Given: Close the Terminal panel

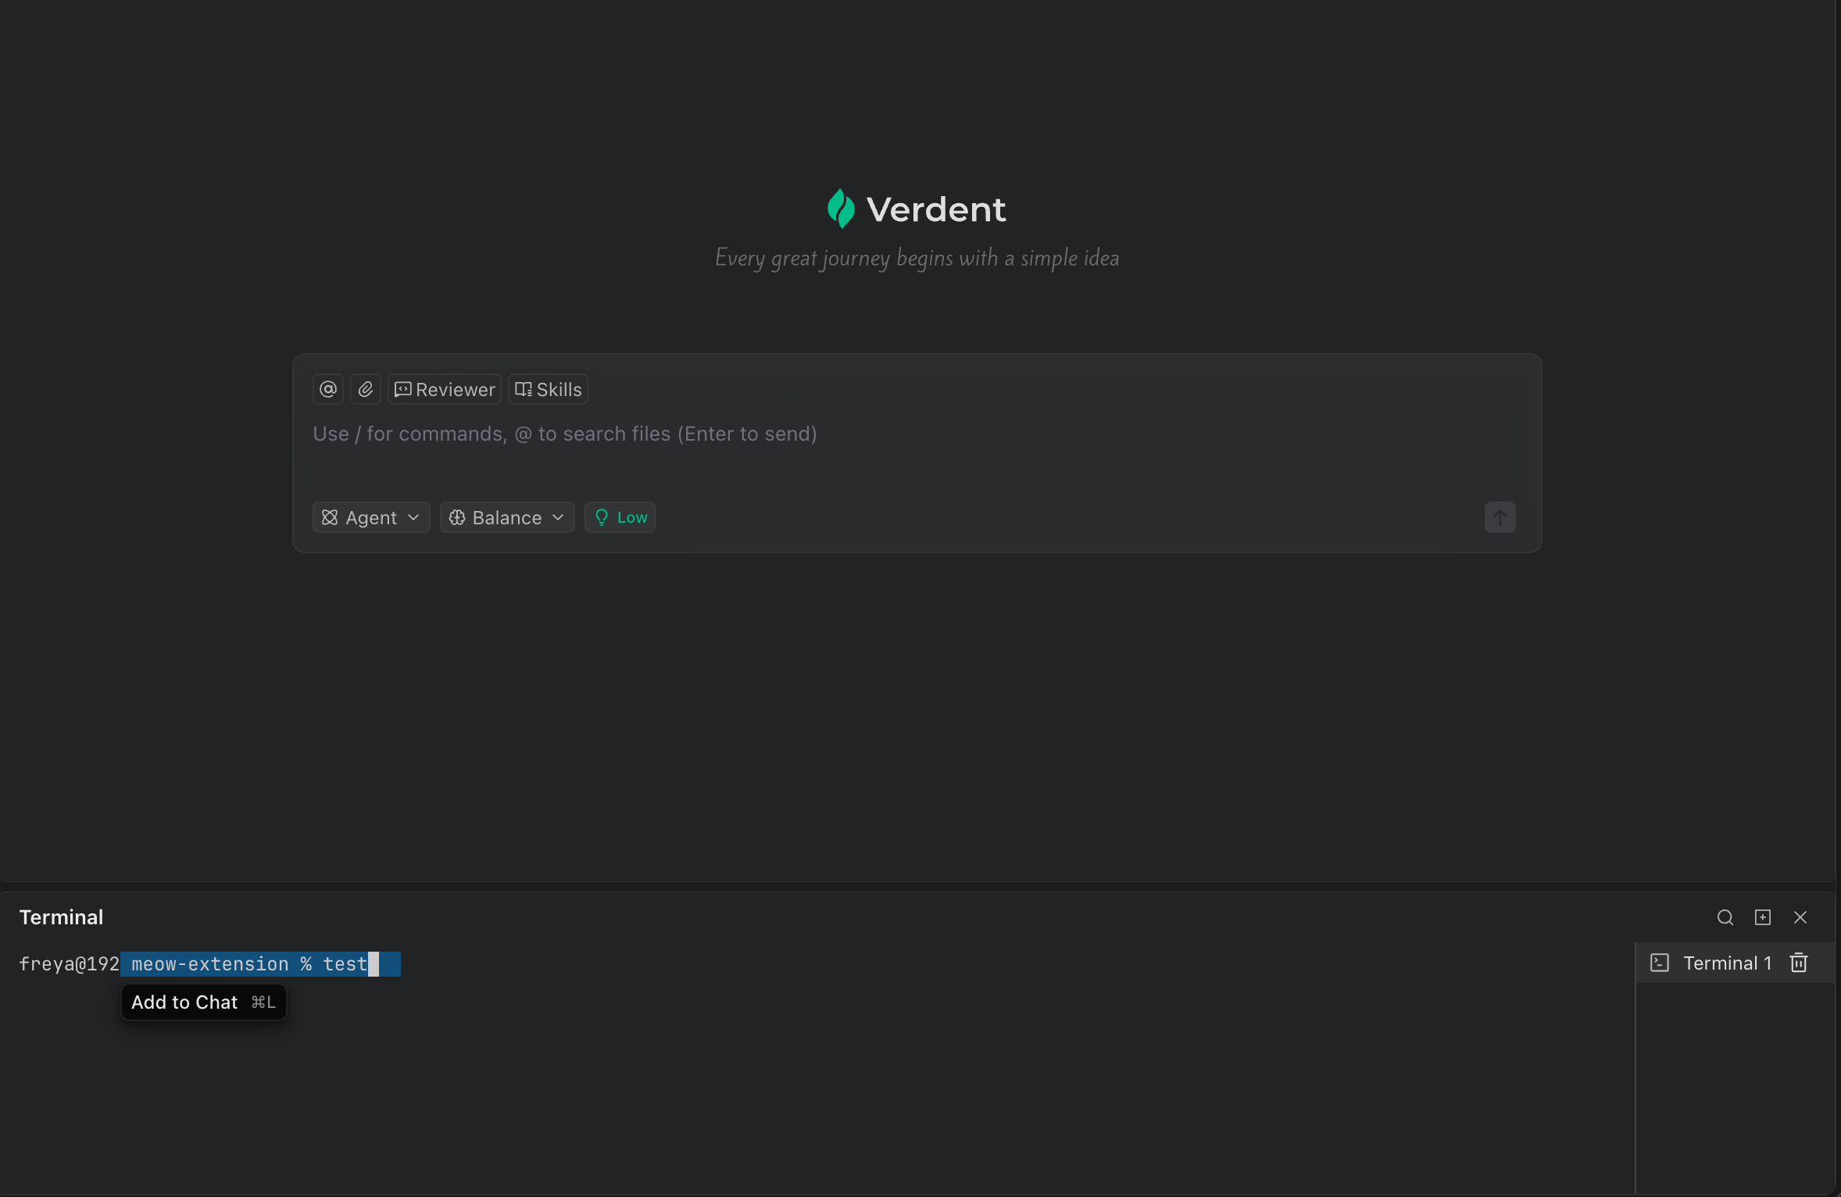Looking at the screenshot, I should coord(1800,917).
